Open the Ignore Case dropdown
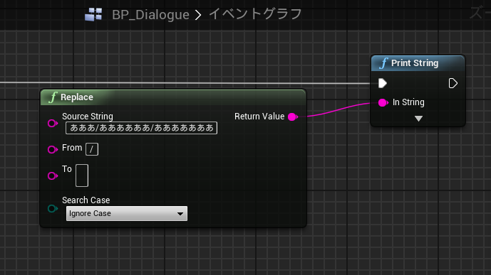Viewport: 491px width, 275px height. click(x=127, y=213)
